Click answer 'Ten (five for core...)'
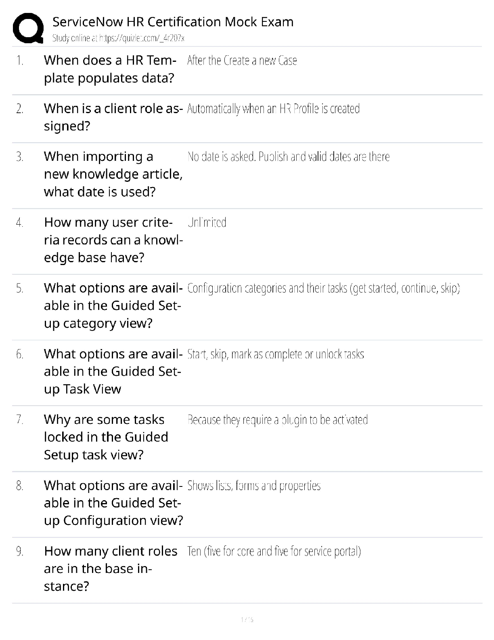The height and width of the screenshot is (640, 494). [x=274, y=552]
